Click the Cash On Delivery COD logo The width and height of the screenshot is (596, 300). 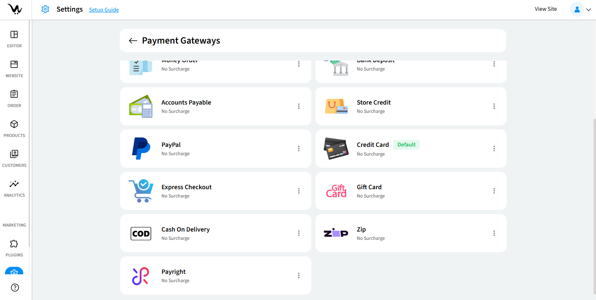coord(141,234)
